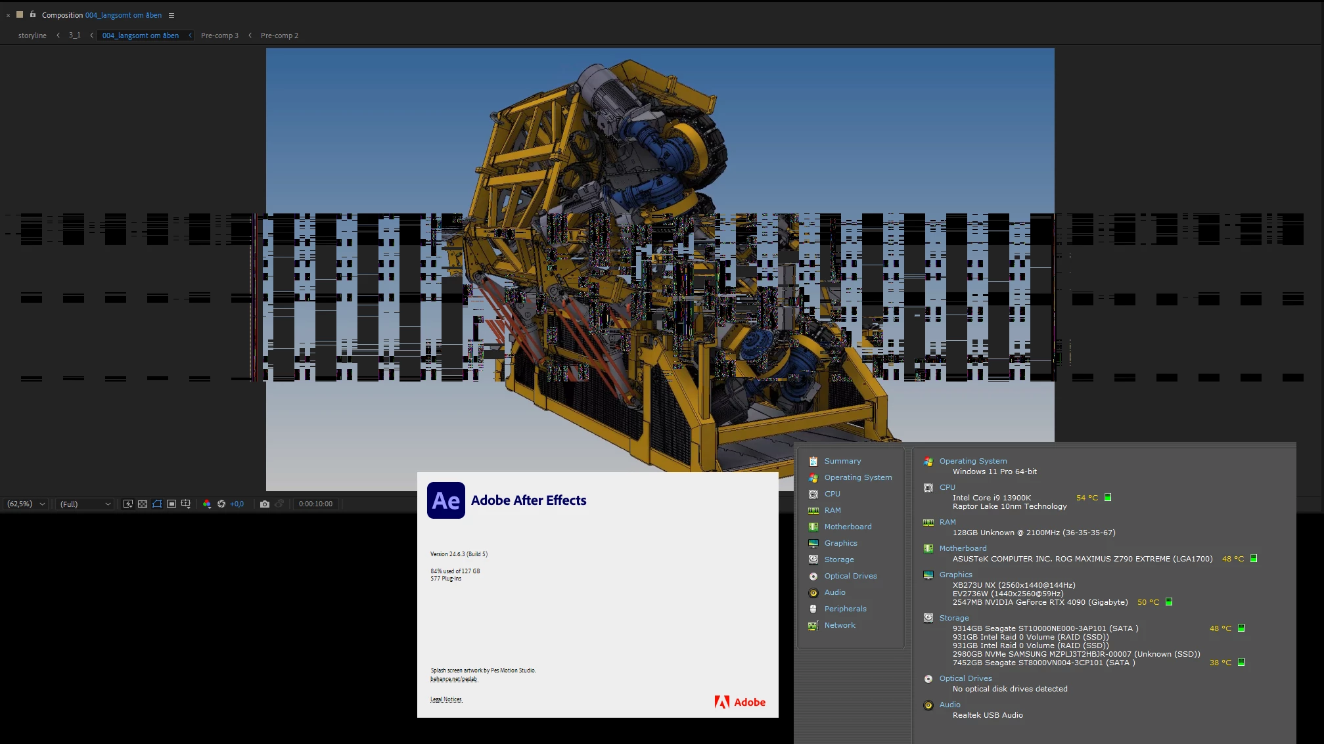Open show channel color management icon
Image resolution: width=1324 pixels, height=744 pixels.
click(x=207, y=504)
